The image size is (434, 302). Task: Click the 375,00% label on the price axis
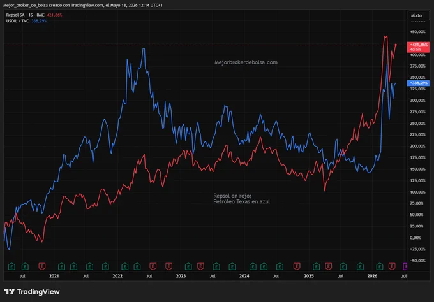(417, 66)
